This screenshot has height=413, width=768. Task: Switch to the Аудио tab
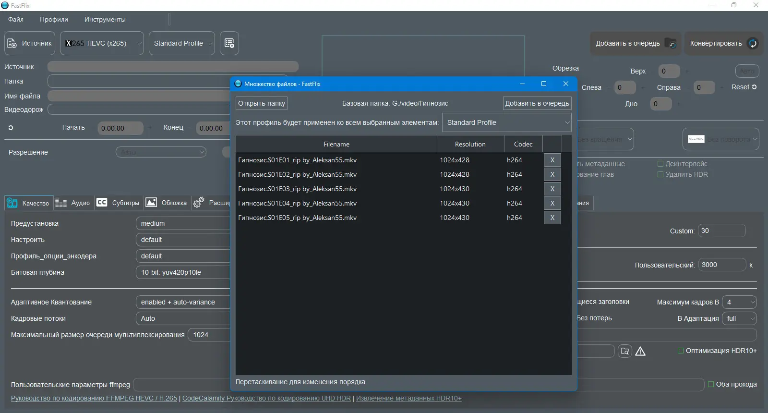click(x=73, y=203)
